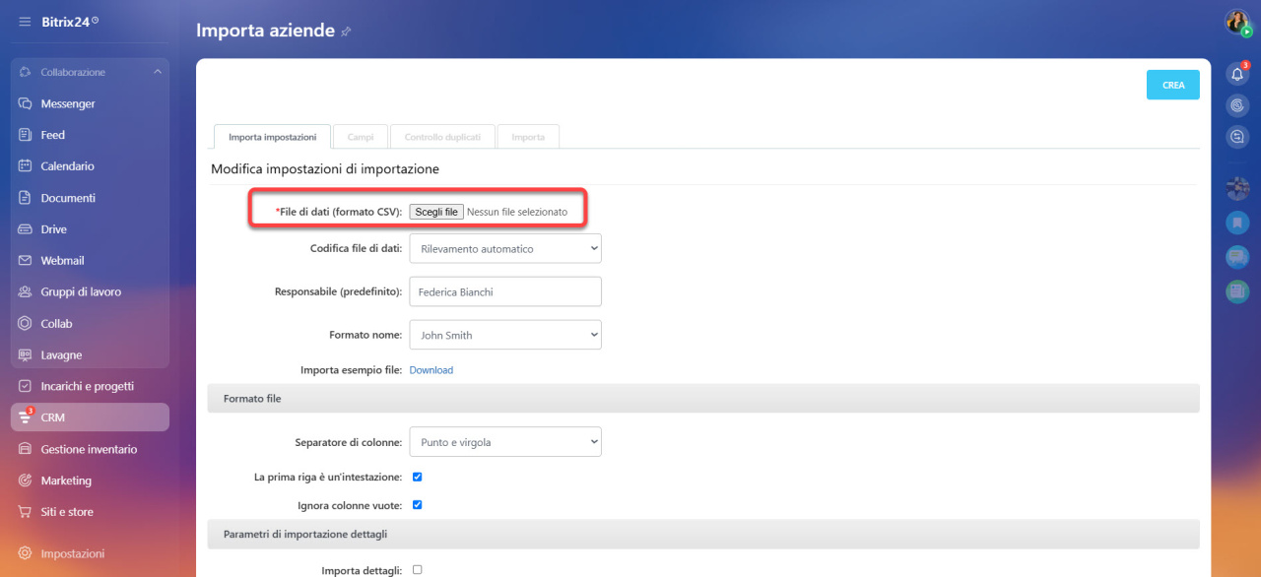This screenshot has height=577, width=1261.
Task: Collapse the Collaborazione section chevron
Action: coord(158,72)
